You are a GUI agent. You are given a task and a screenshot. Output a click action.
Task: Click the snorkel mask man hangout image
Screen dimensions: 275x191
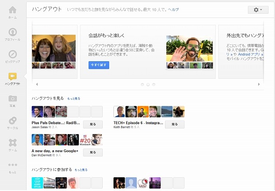189,48
